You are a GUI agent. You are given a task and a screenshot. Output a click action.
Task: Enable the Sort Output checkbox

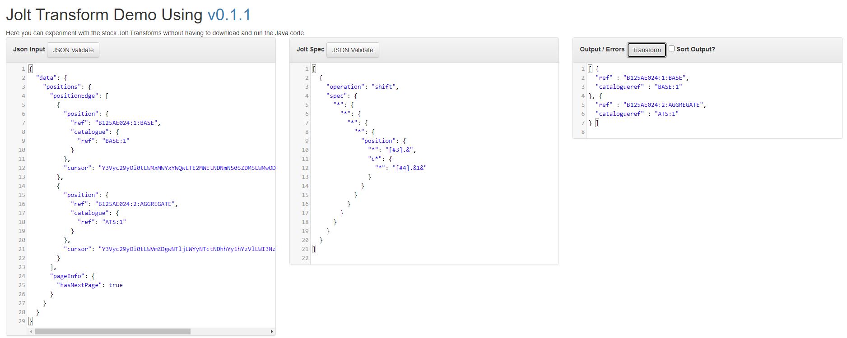[671, 49]
